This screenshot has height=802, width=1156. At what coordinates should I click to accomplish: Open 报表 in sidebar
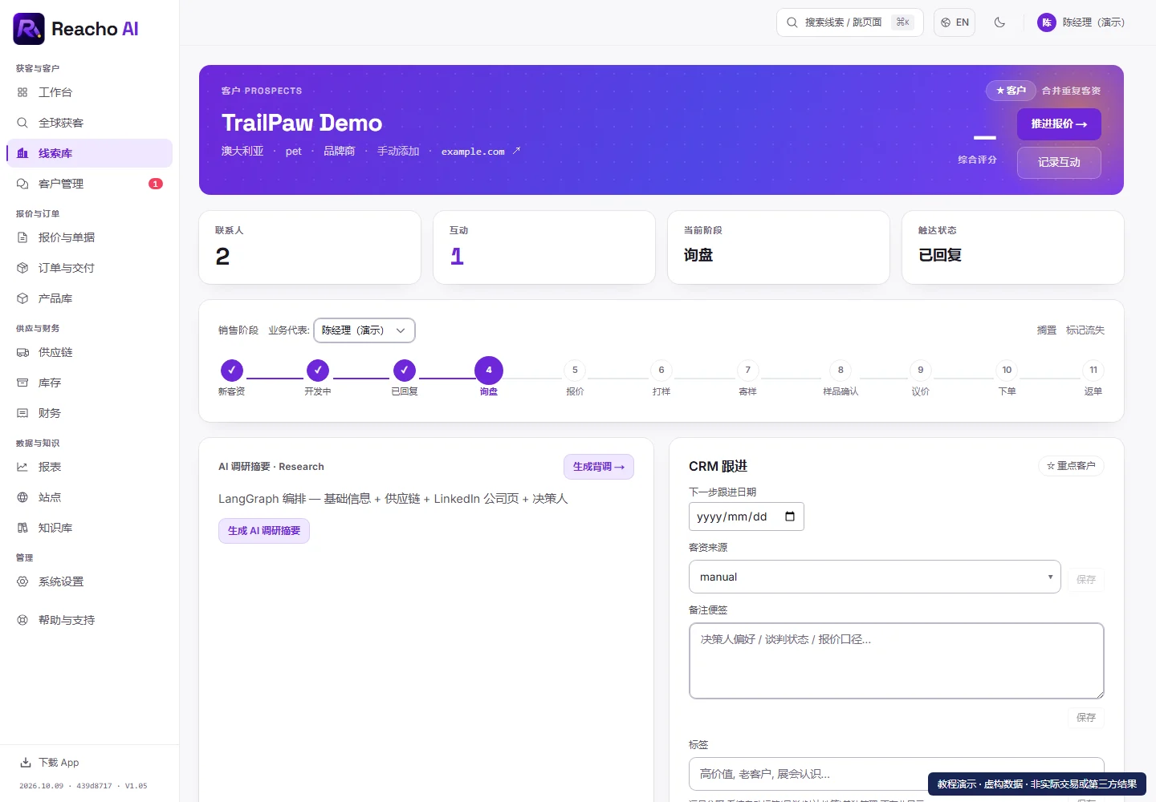tap(89, 467)
